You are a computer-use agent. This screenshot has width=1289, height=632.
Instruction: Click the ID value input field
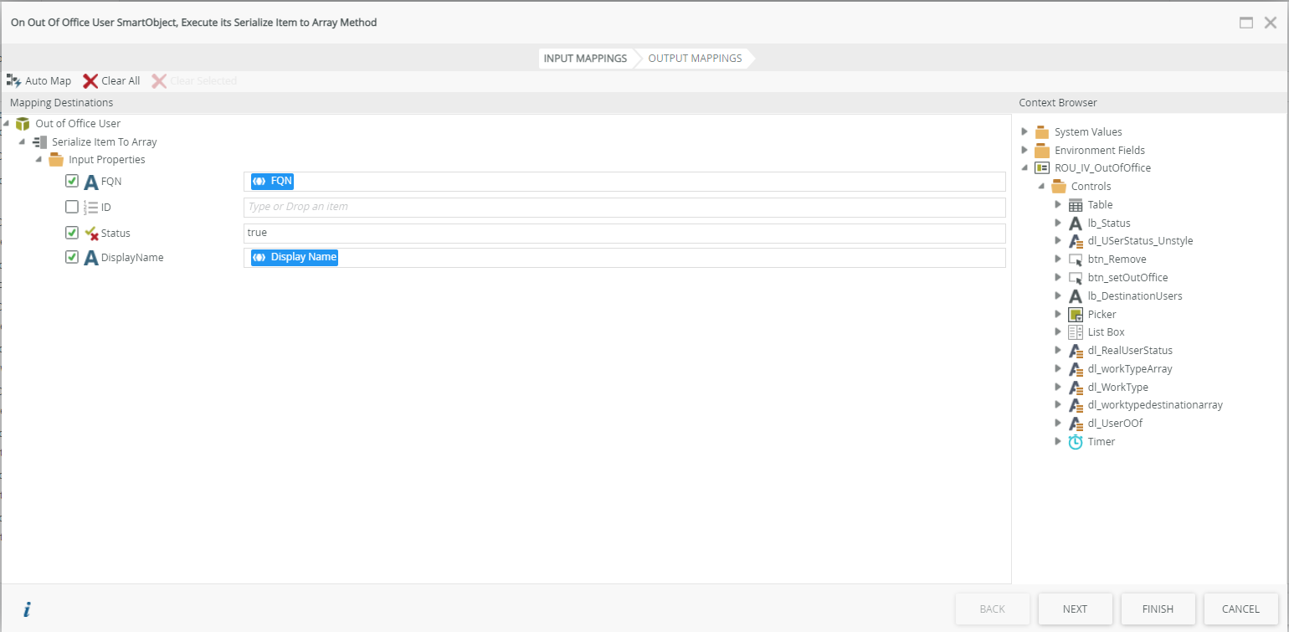624,207
